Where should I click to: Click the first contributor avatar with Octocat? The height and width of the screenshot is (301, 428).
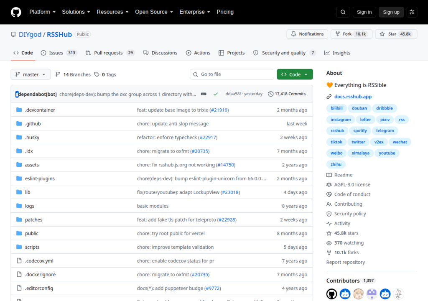point(331,294)
